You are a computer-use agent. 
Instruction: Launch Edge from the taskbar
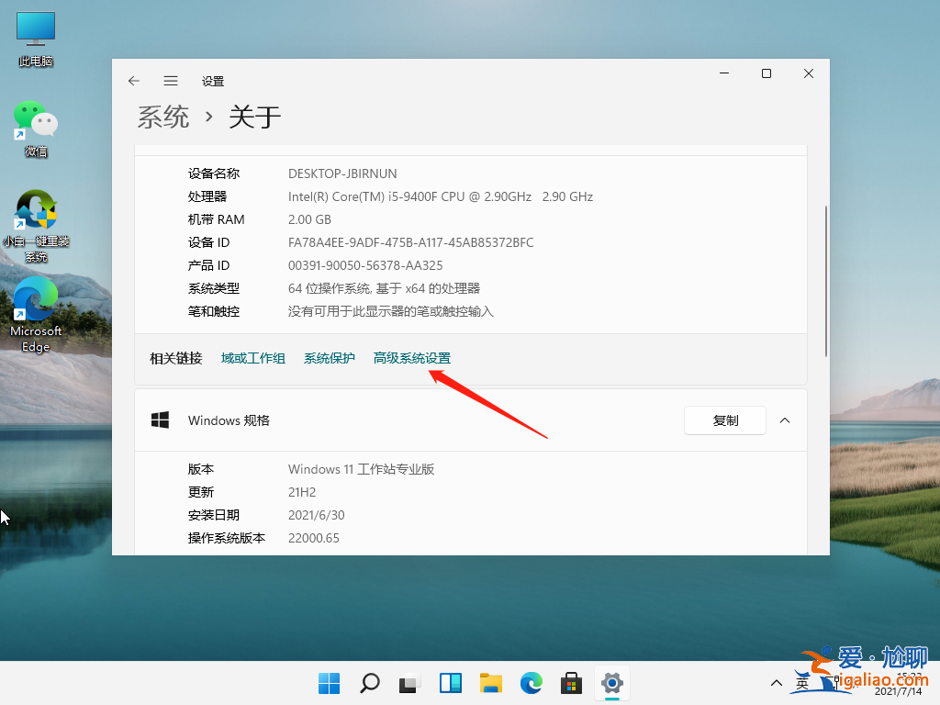[531, 683]
